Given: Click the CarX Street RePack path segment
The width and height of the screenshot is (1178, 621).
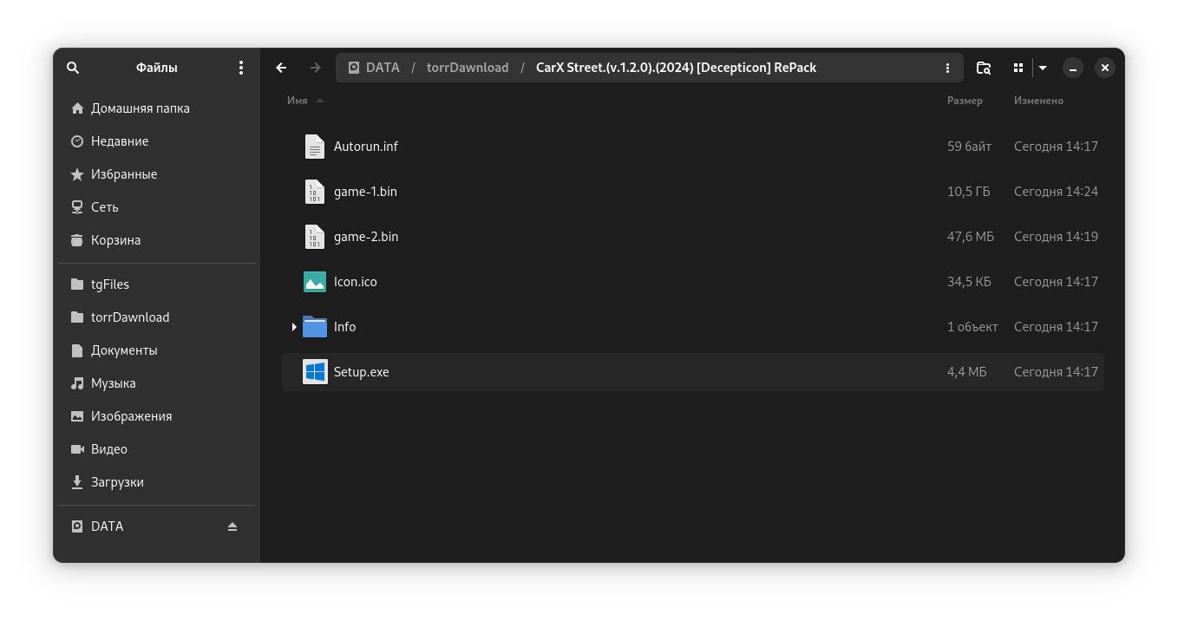Looking at the screenshot, I should click(x=676, y=68).
